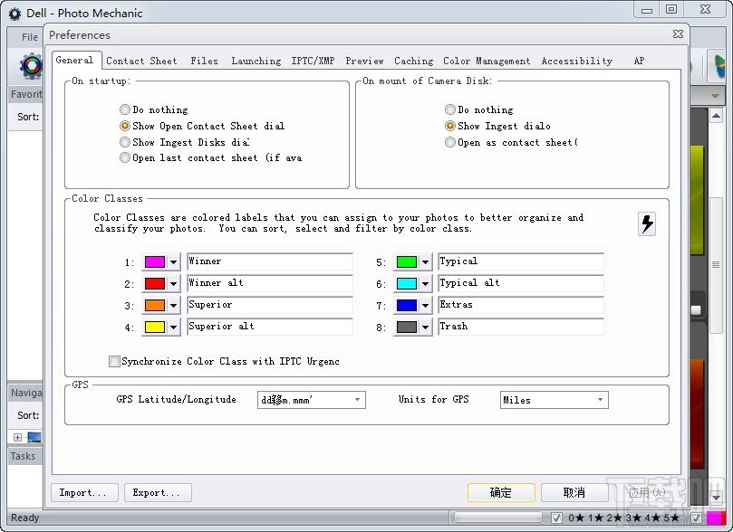Click the Tasks panel header

[25, 456]
